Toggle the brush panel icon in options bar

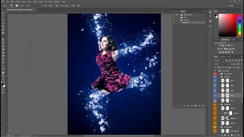click(17, 6)
